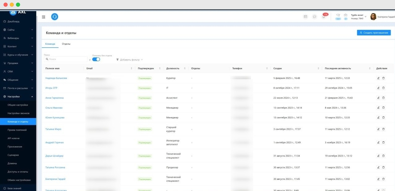Open Игорь ОТР profile link

coord(51,88)
